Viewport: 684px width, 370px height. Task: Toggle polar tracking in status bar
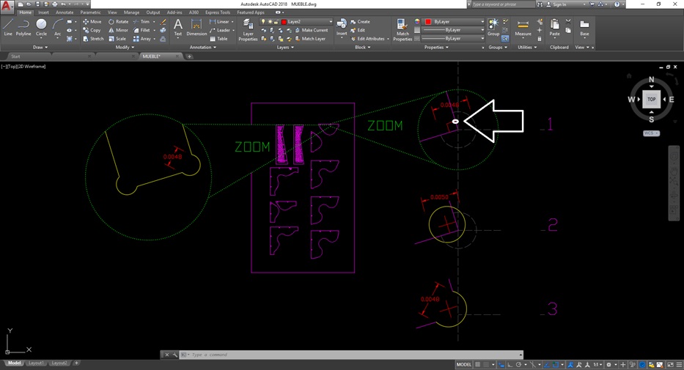[x=518, y=364]
